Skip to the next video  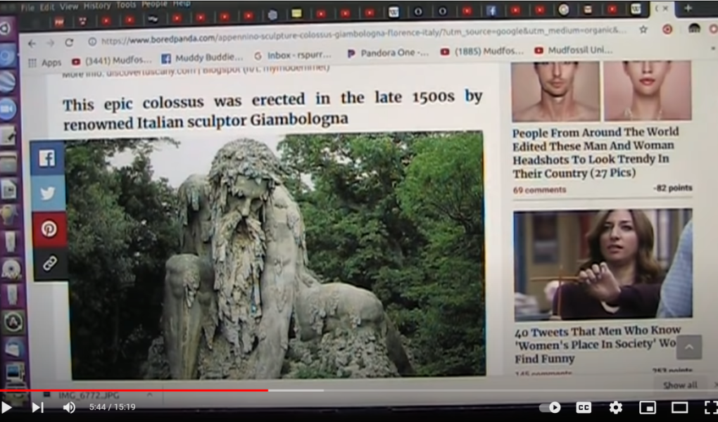[x=38, y=407]
